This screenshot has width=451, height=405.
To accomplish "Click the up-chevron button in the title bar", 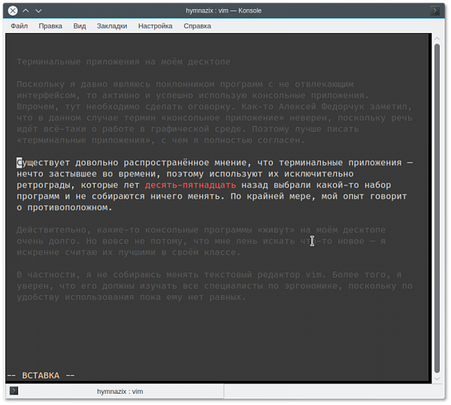I will (26, 11).
